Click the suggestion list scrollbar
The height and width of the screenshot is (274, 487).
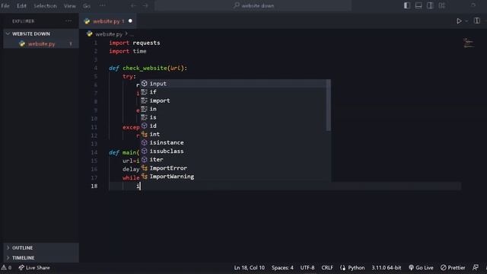328,105
